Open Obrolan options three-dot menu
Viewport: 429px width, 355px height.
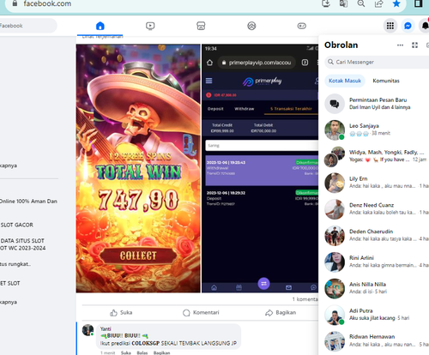tap(400, 45)
